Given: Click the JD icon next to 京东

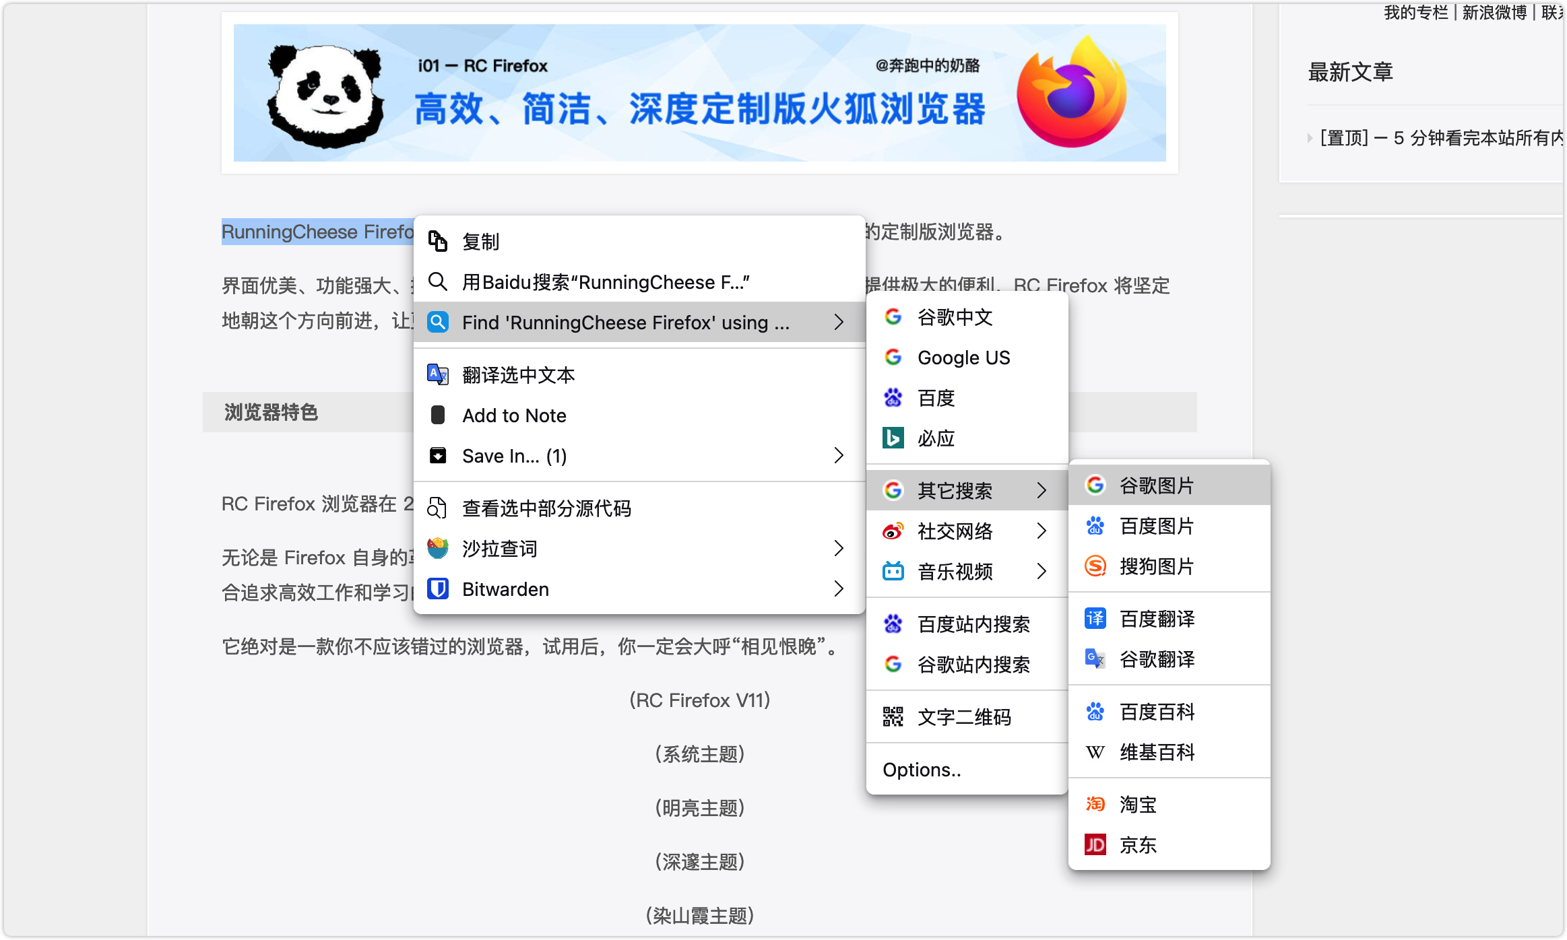Looking at the screenshot, I should (x=1095, y=845).
